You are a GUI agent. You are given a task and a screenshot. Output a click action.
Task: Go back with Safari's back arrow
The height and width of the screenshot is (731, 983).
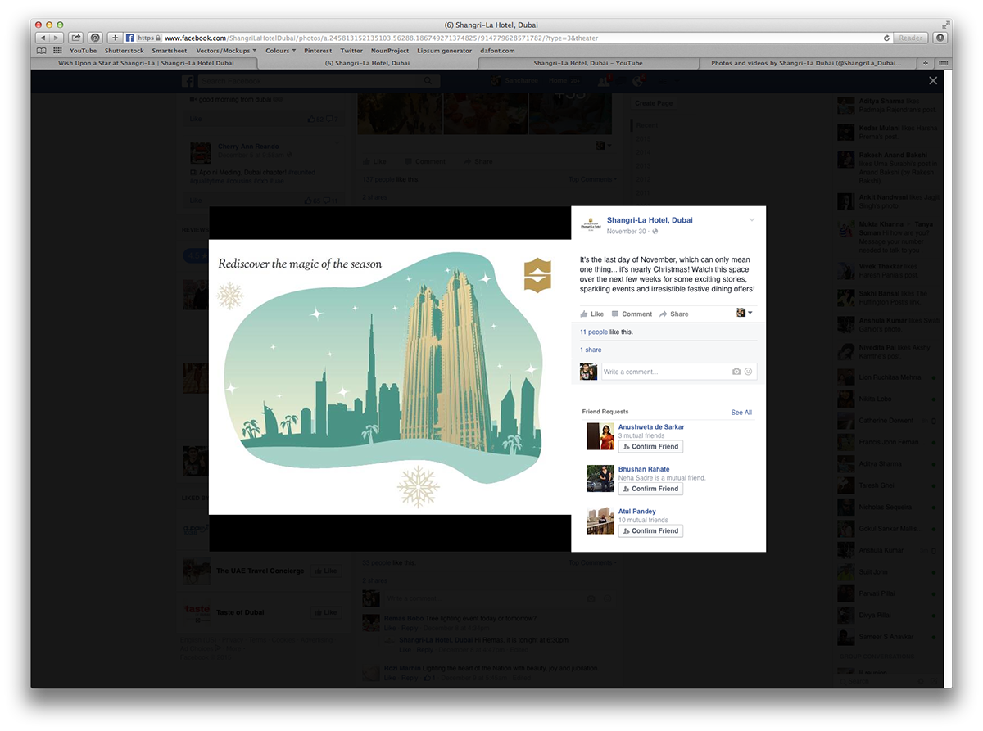click(x=43, y=38)
